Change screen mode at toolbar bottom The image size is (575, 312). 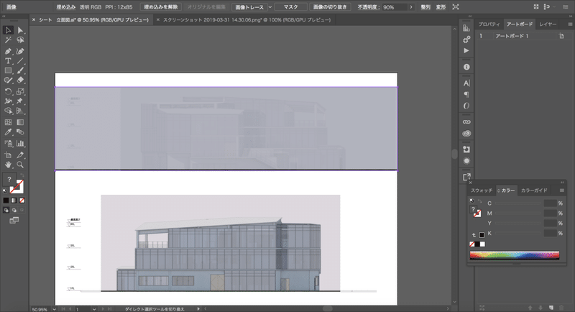pos(14,221)
